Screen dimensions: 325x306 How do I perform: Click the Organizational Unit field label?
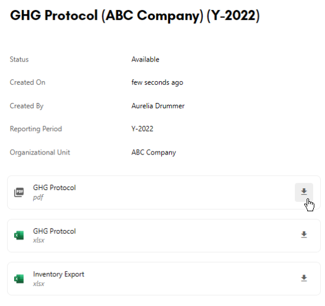[x=40, y=153]
